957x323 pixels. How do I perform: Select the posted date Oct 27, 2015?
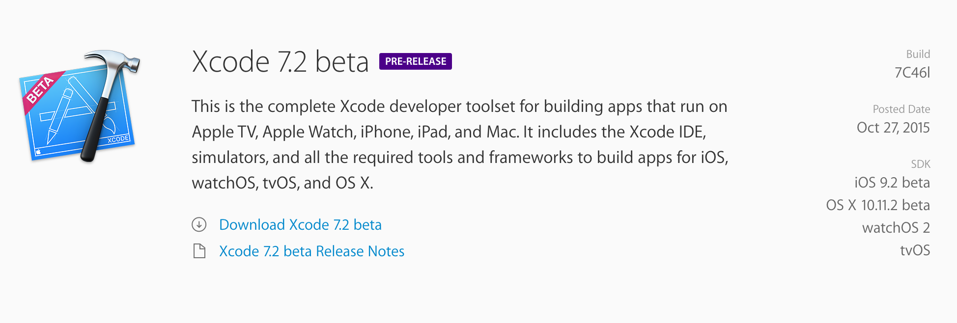[x=893, y=128]
